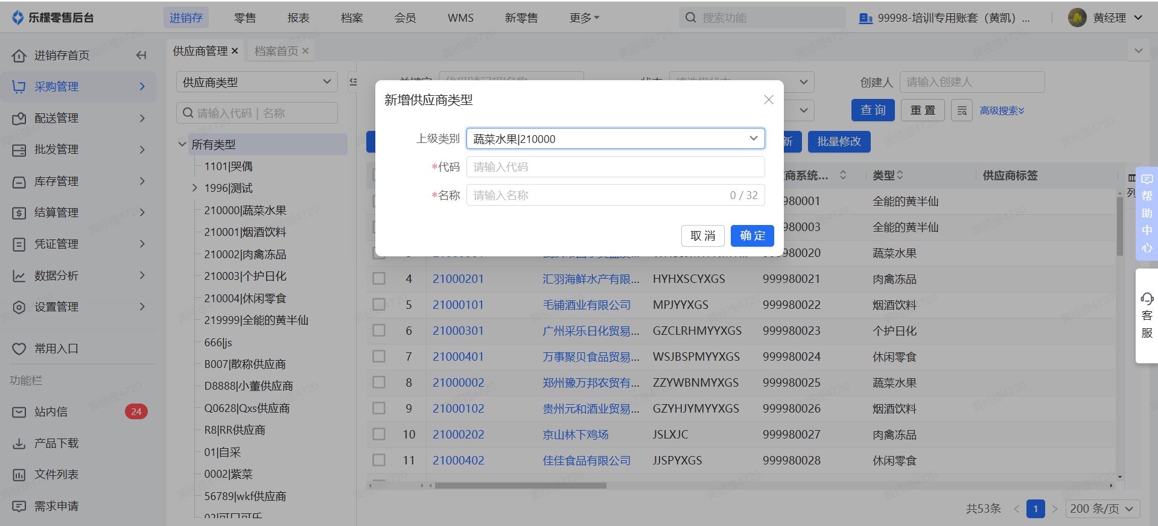Click the advanced filter icon beside 重置

961,110
